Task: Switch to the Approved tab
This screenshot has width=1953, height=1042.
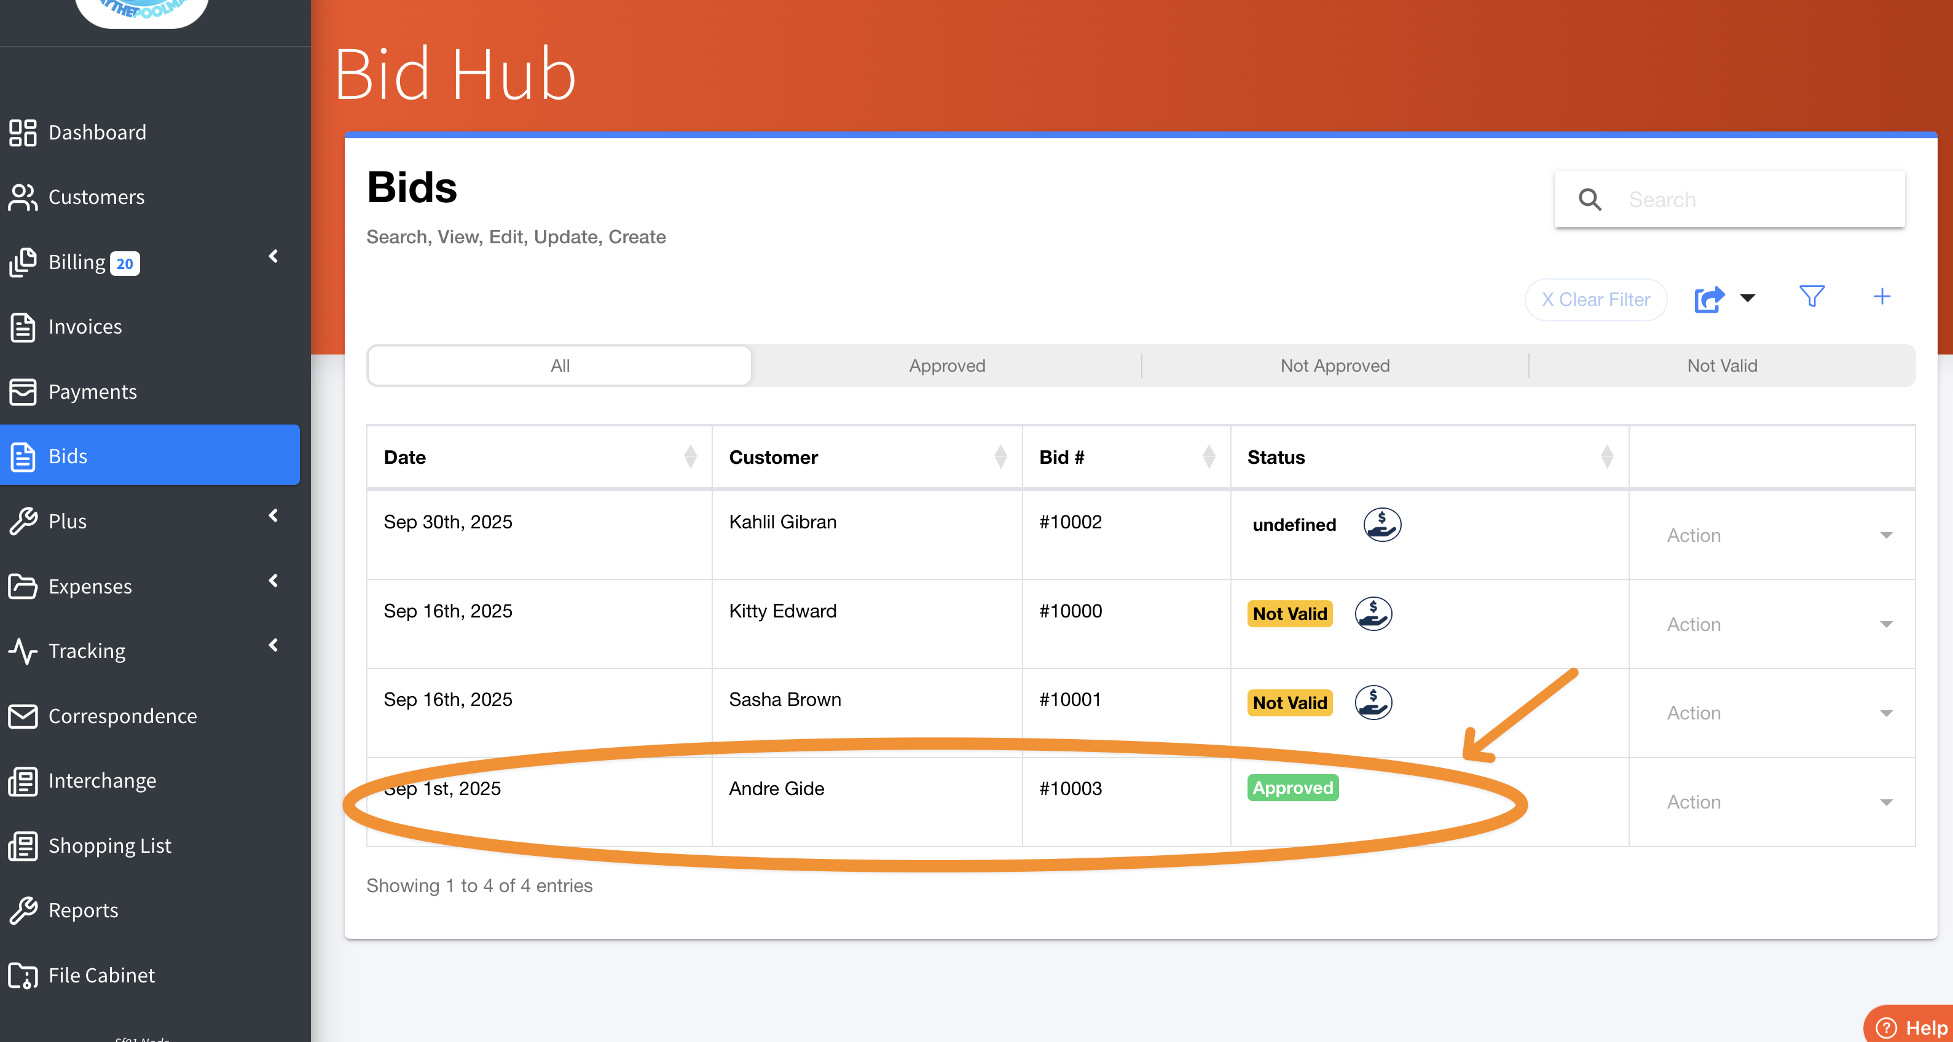Action: 946,366
